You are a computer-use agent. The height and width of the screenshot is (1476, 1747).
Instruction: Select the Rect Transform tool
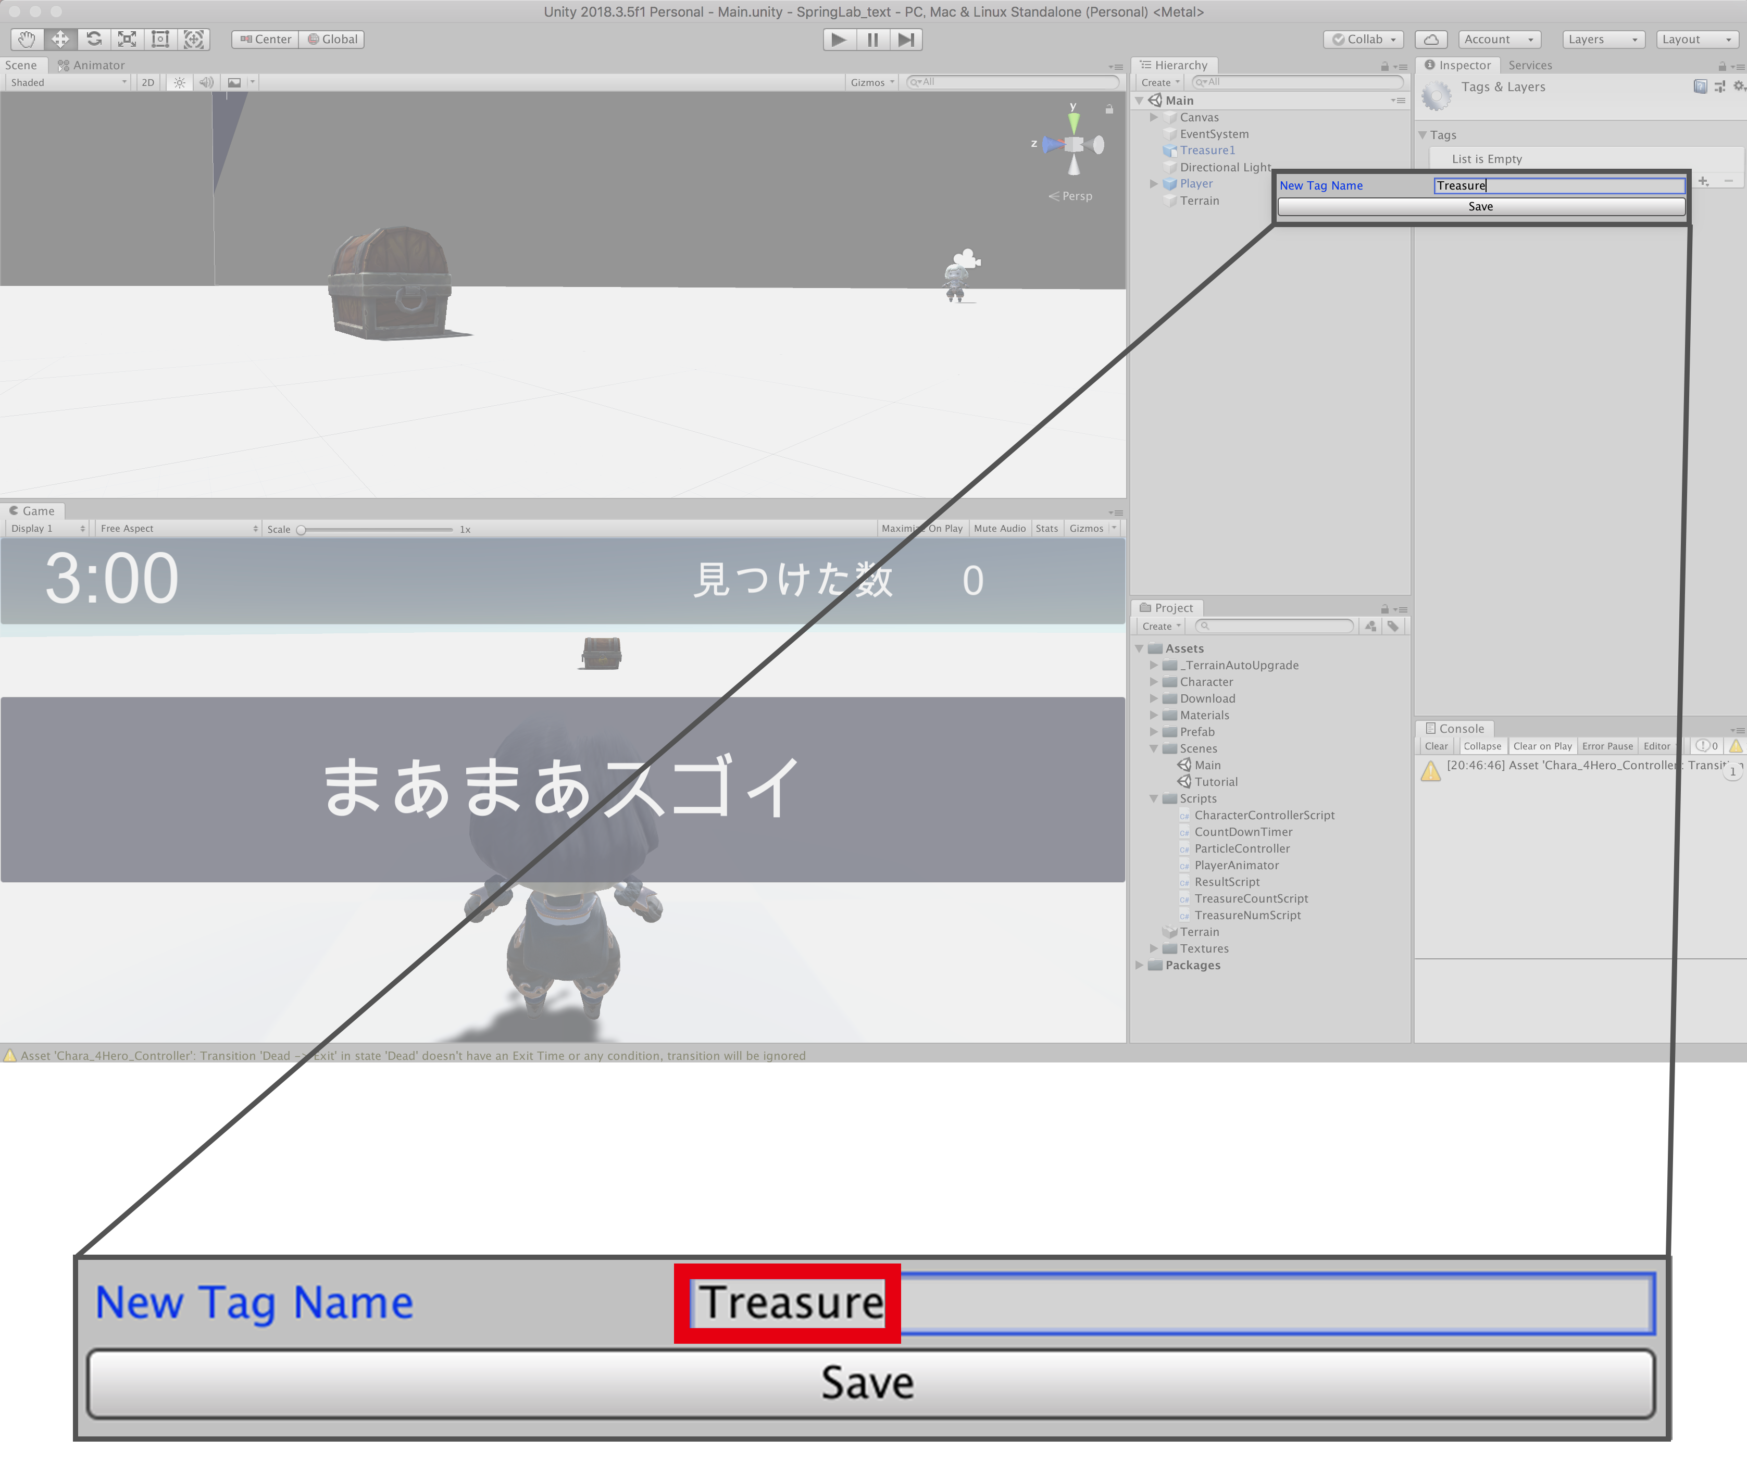[160, 40]
